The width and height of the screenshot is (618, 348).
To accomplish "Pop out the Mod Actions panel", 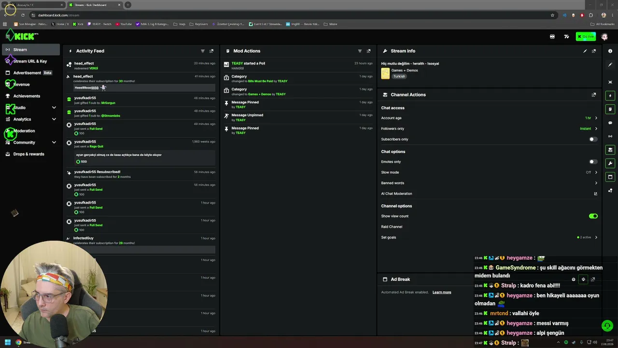I will (368, 51).
